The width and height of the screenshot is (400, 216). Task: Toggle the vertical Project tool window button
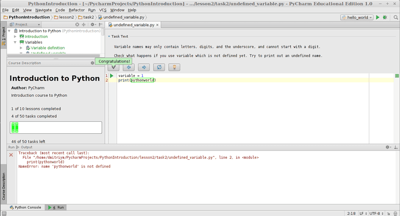(x=4, y=36)
